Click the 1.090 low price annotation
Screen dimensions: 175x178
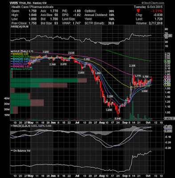tap(109, 110)
